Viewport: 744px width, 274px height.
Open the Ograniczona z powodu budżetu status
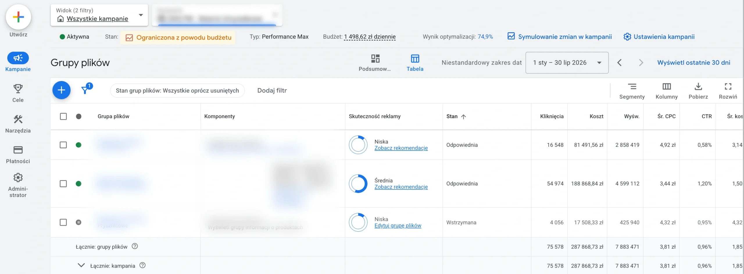pyautogui.click(x=178, y=37)
